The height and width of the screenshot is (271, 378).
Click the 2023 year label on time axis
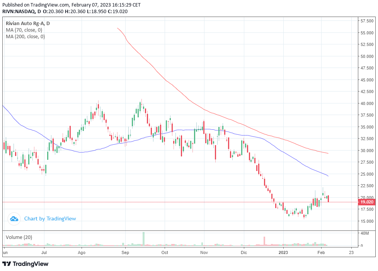point(283,252)
